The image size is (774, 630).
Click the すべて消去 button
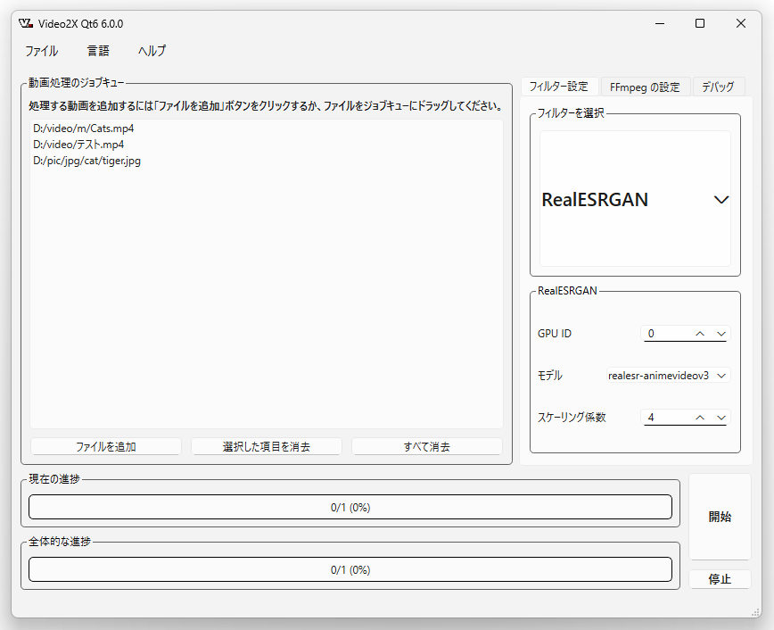point(427,447)
